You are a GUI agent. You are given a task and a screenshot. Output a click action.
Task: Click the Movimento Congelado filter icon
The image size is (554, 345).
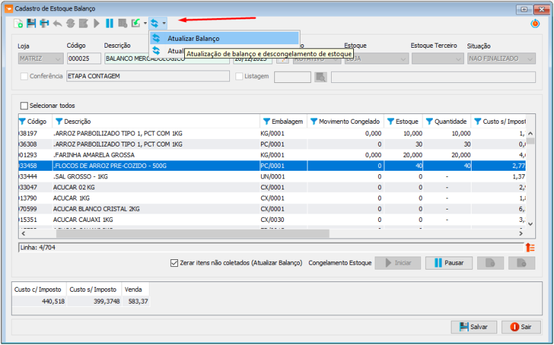click(x=314, y=122)
